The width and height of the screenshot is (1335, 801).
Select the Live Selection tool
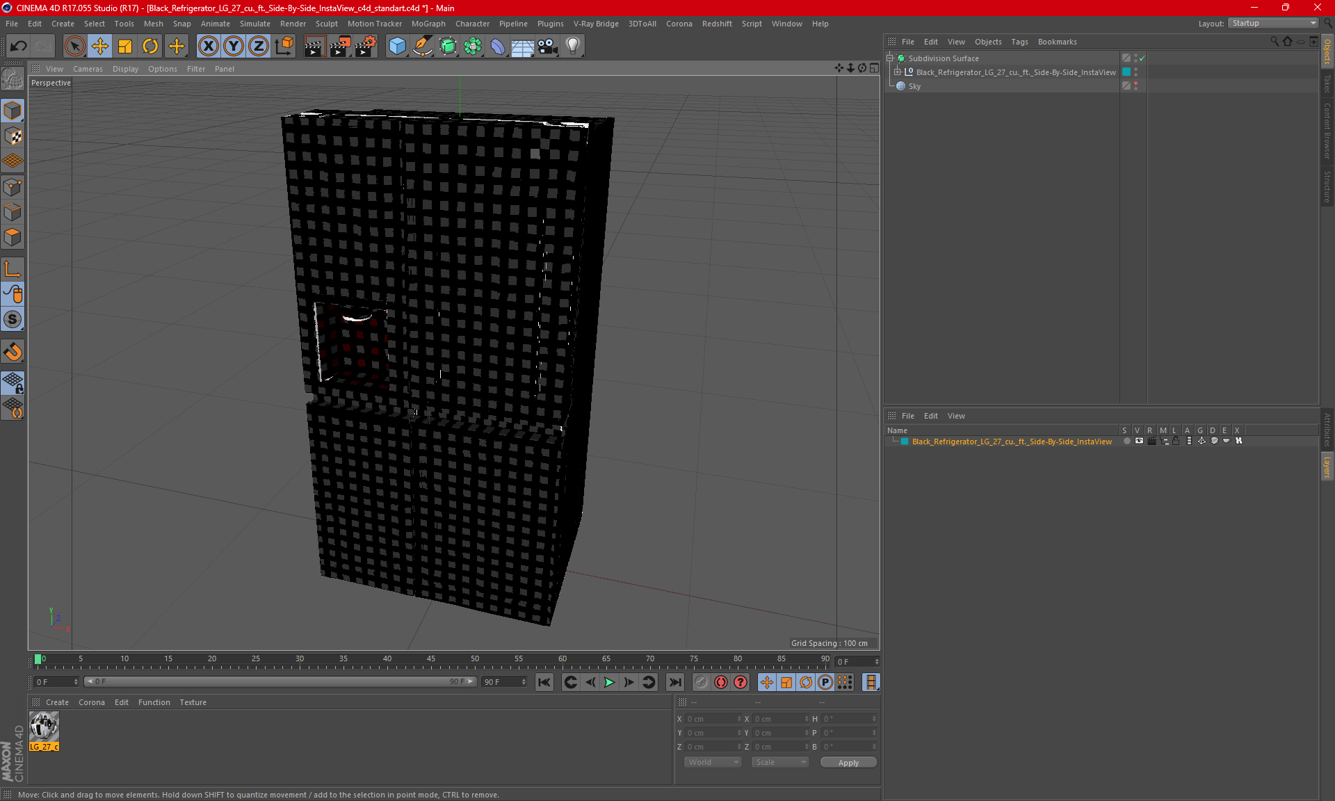(x=74, y=46)
